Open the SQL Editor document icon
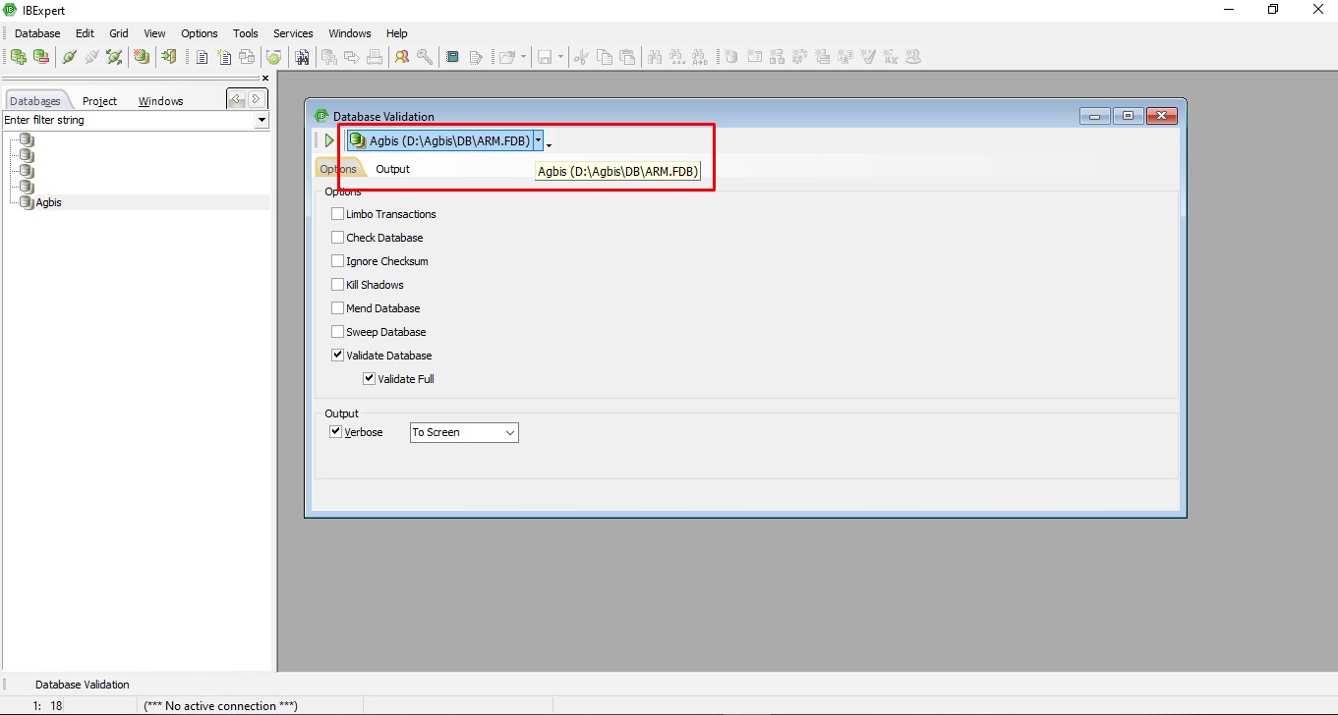1338x715 pixels. tap(202, 57)
